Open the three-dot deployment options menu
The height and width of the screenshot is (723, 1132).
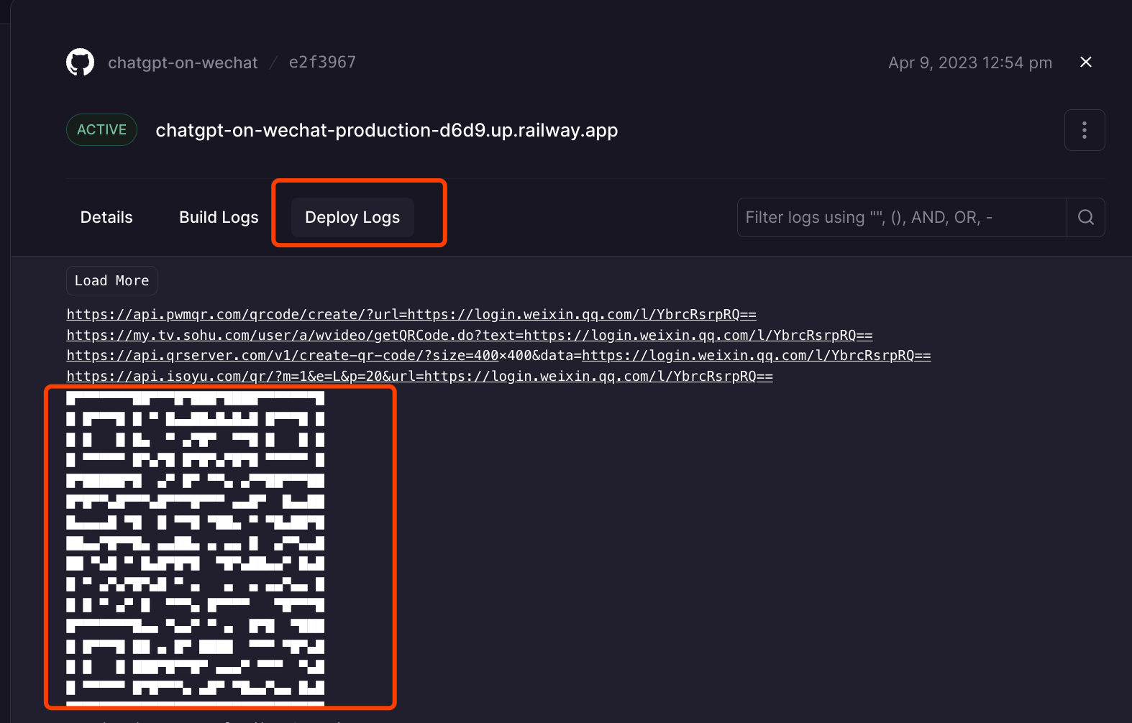[1085, 130]
